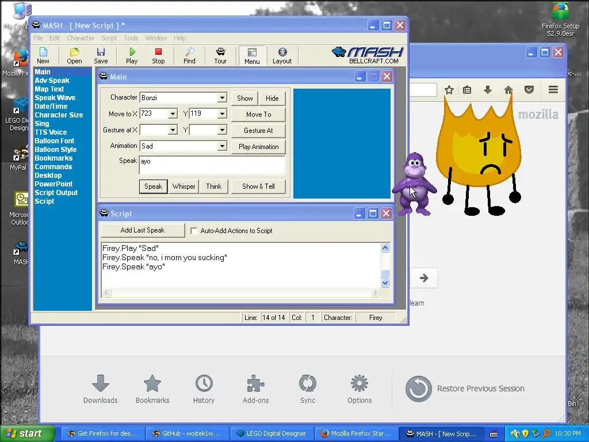Screen dimensions: 589x442
Task: Click script scrollbar down arrow
Action: (385, 283)
